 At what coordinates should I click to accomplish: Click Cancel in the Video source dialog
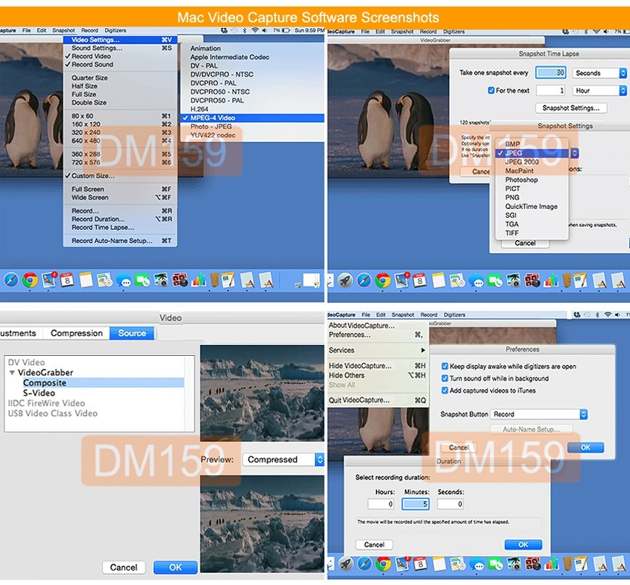123,568
